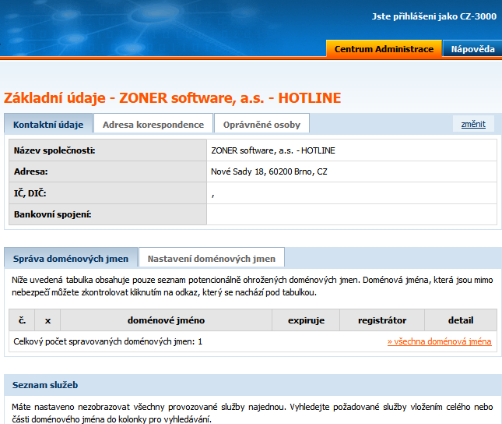
Task: Click the doménové jméno column header
Action: click(x=166, y=320)
